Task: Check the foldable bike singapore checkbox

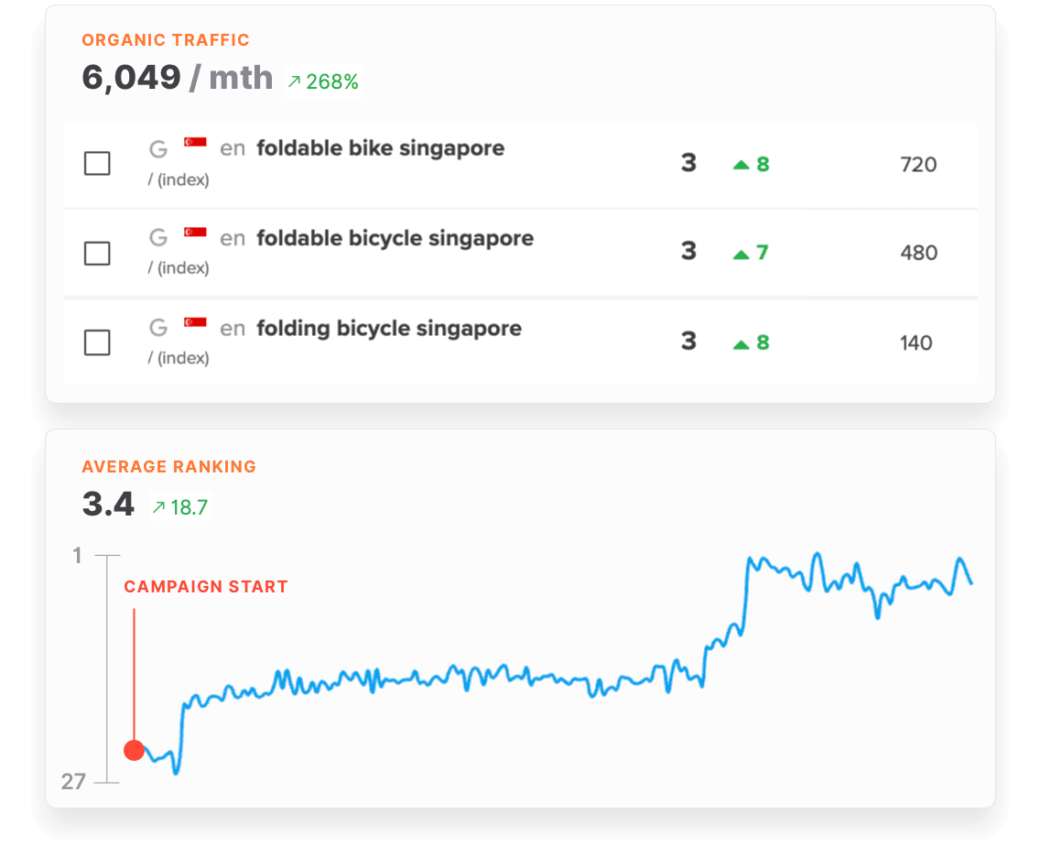Action: coord(97,164)
